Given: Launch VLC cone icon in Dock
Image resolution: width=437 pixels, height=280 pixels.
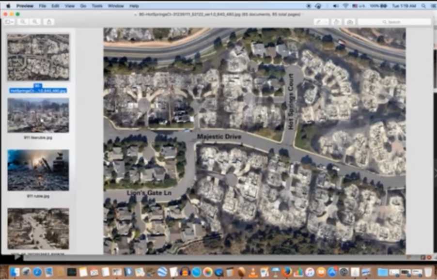Looking at the screenshot, I should (x=253, y=272).
